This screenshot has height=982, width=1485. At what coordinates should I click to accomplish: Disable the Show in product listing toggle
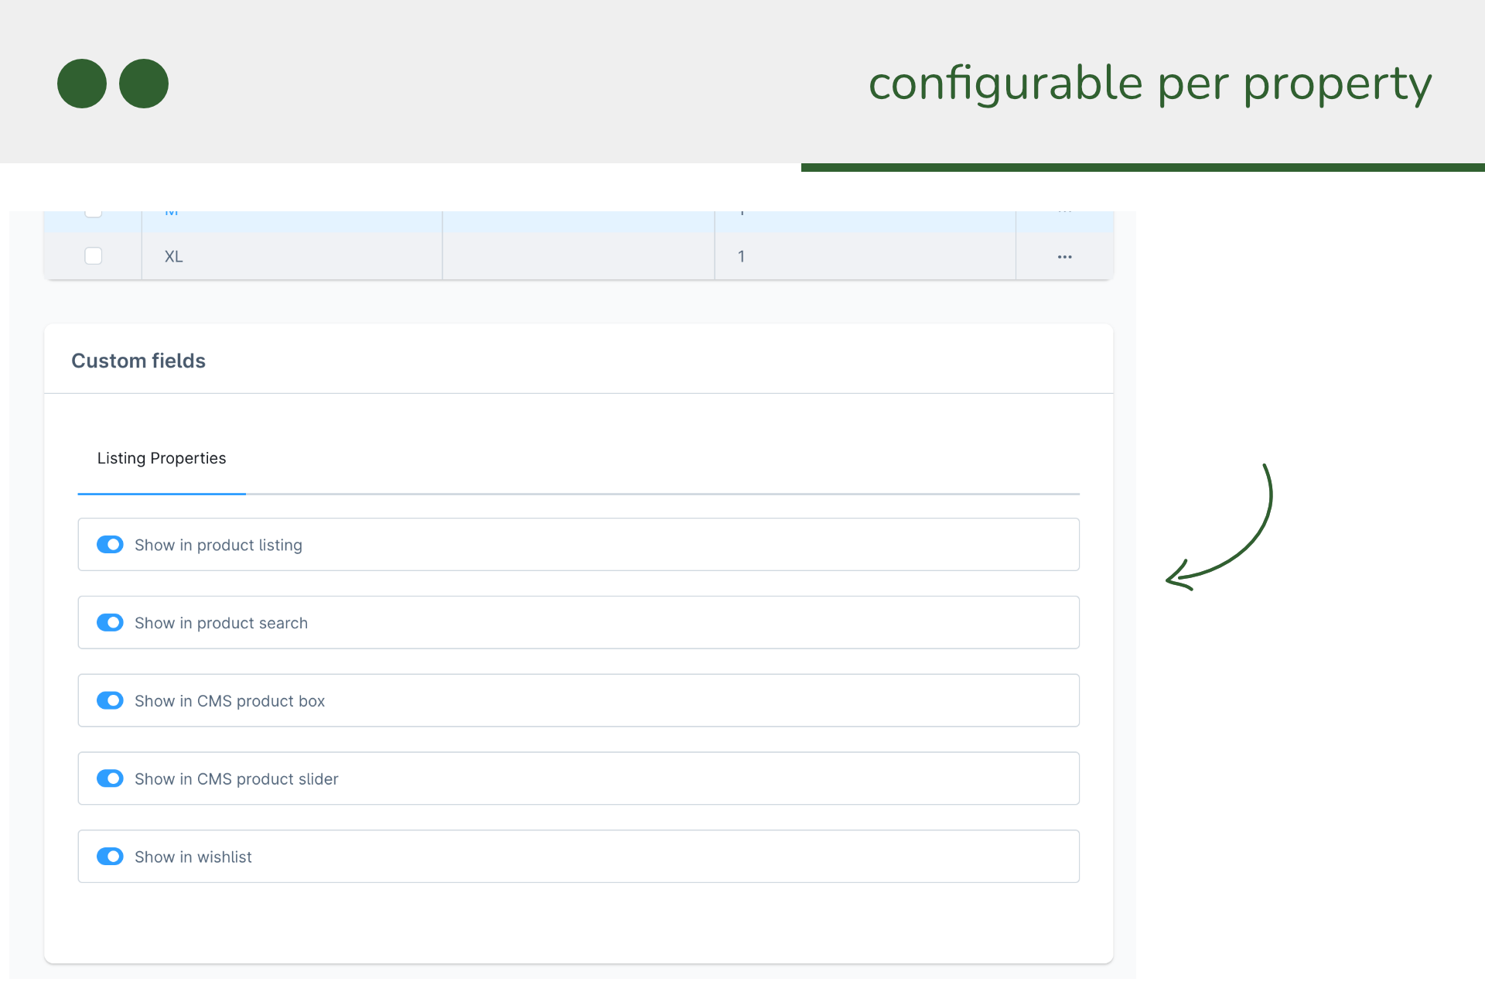point(110,545)
